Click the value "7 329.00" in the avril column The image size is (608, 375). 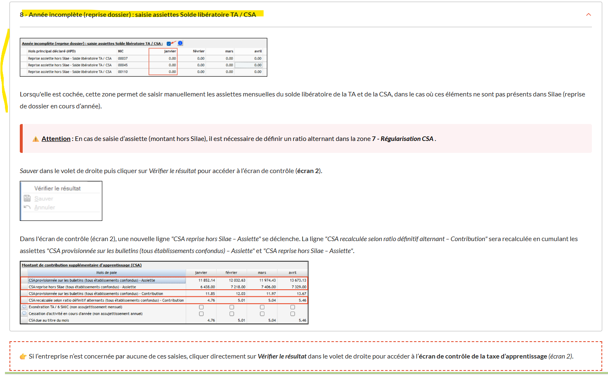299,287
